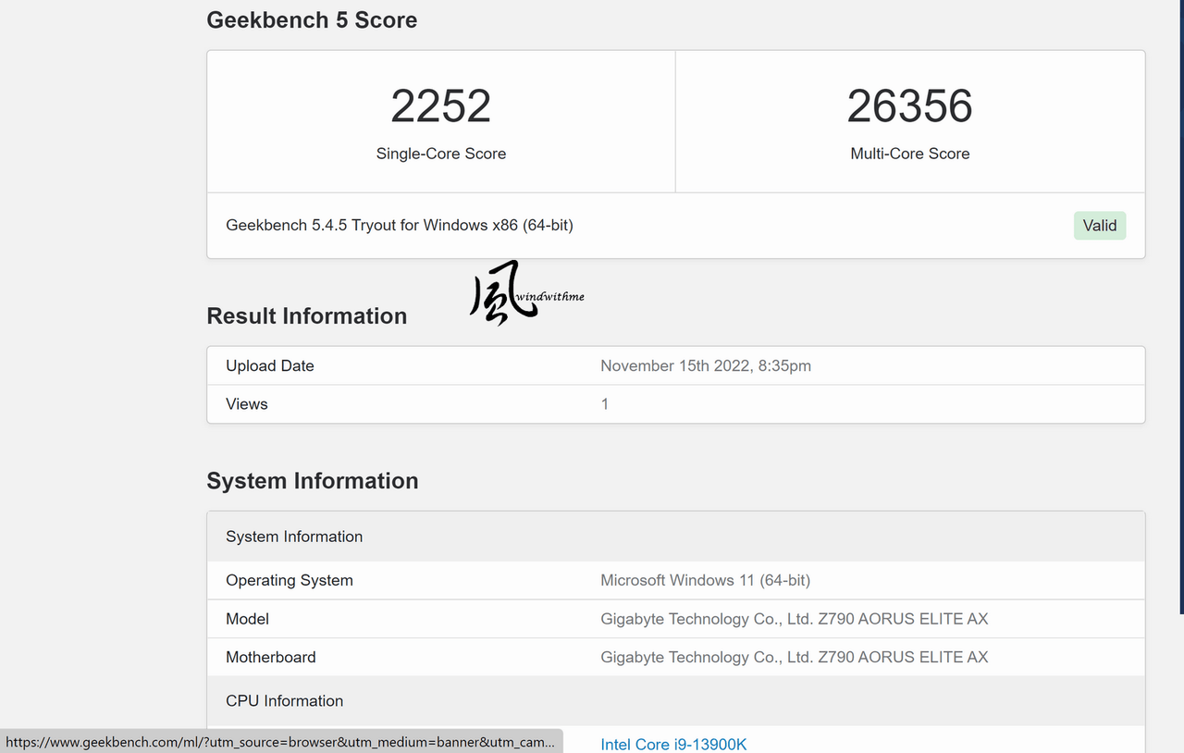Click the Geekbench 5.4.5 Tryout version text
The width and height of the screenshot is (1184, 753).
click(400, 226)
